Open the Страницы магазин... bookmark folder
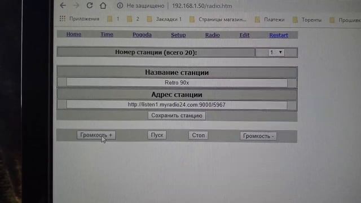 coord(218,19)
